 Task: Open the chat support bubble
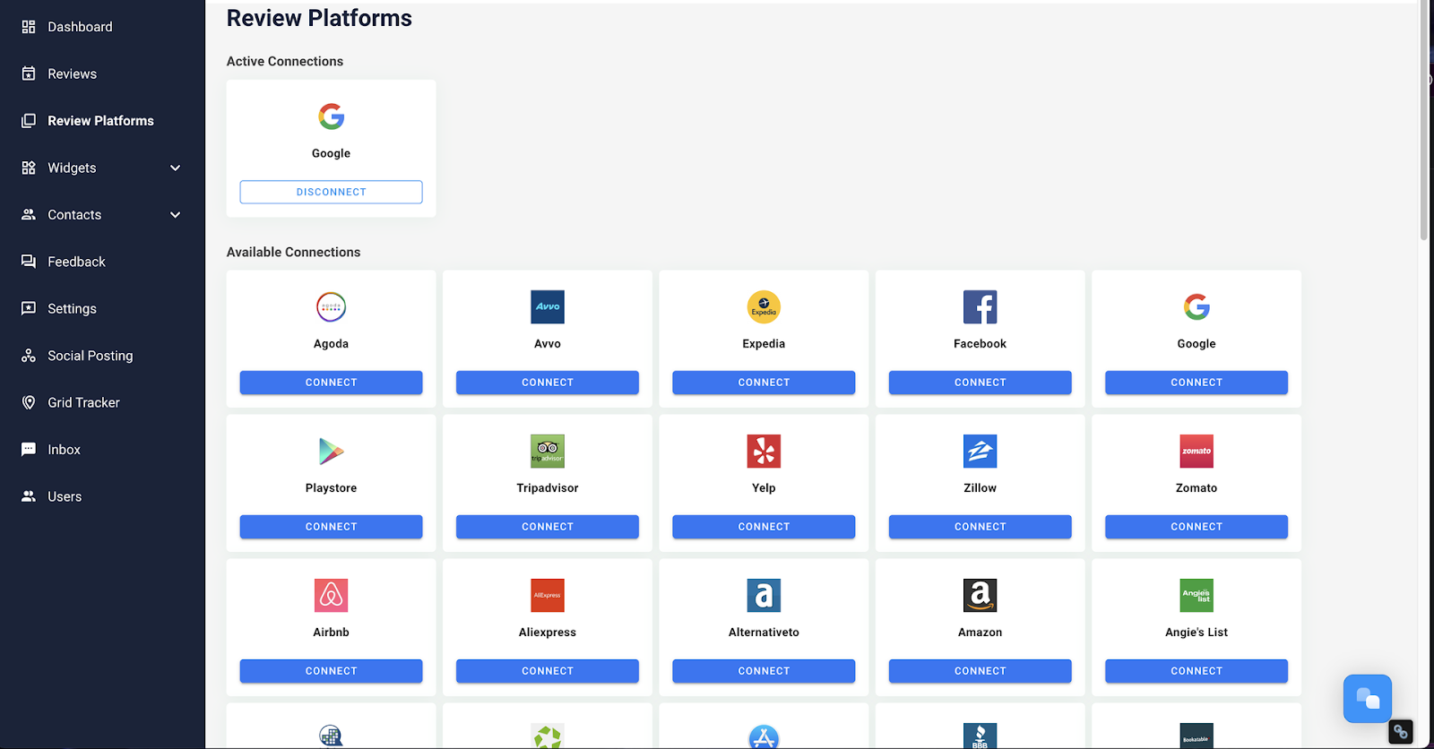[x=1368, y=699]
